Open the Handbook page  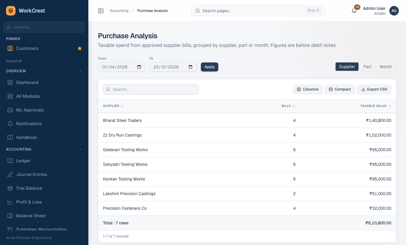tap(44, 137)
